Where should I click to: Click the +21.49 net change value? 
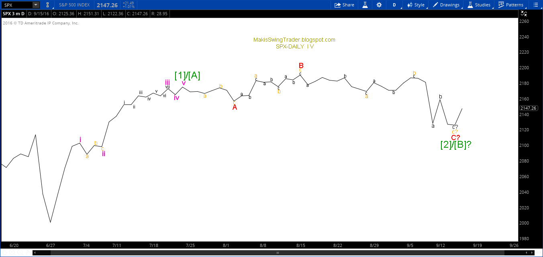point(128,3)
